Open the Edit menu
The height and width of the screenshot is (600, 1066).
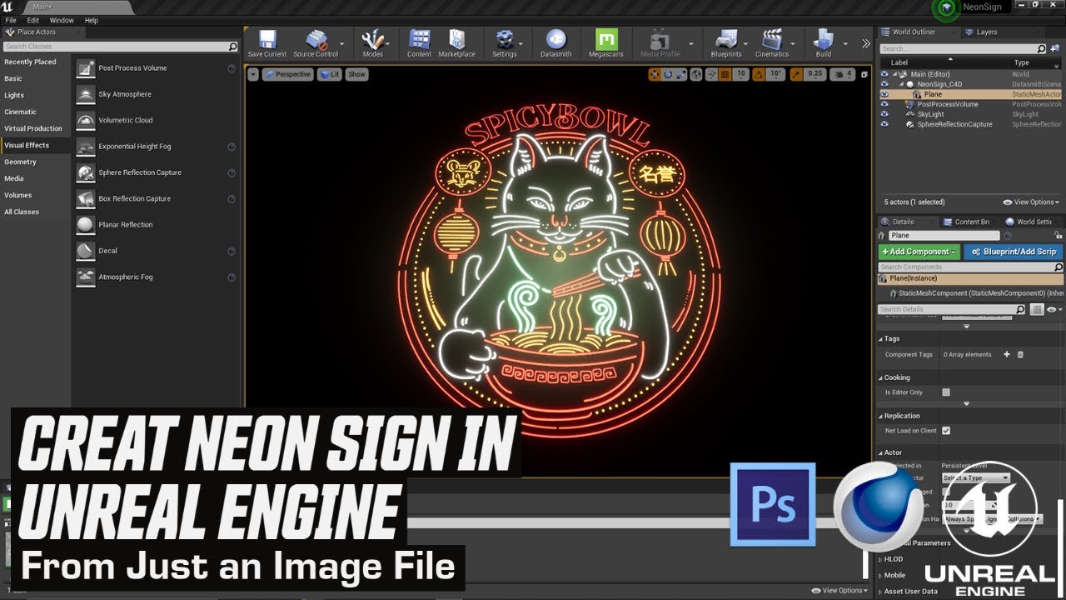33,20
